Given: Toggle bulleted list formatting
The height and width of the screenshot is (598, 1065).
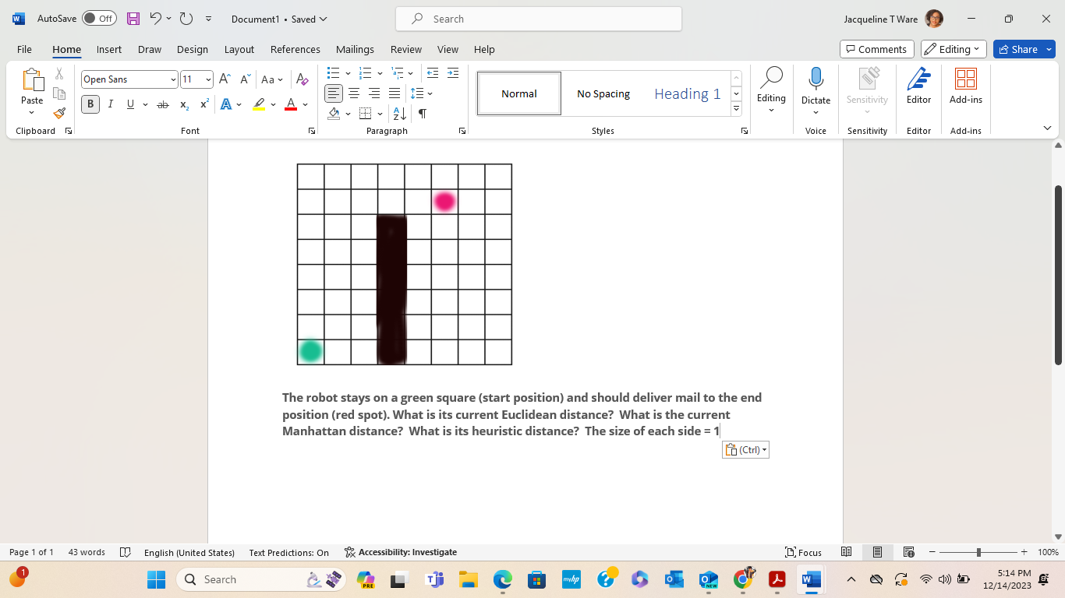Looking at the screenshot, I should 334,72.
